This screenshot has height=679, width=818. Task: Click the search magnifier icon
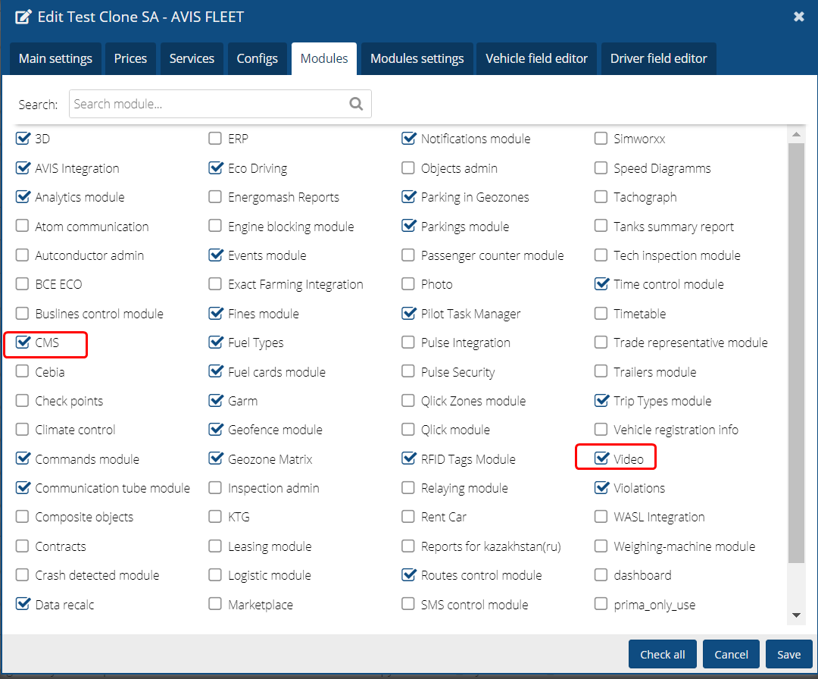coord(356,105)
